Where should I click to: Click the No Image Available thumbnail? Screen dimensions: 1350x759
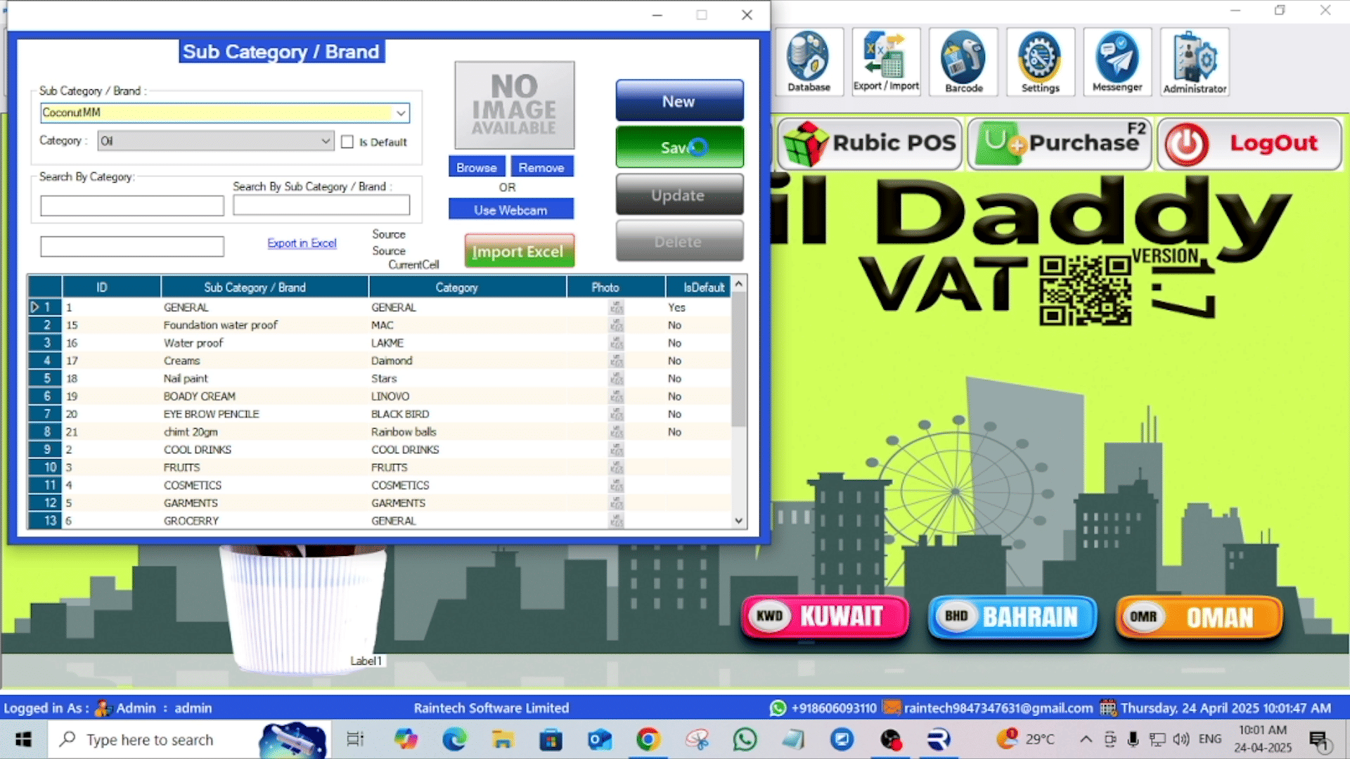(x=515, y=105)
